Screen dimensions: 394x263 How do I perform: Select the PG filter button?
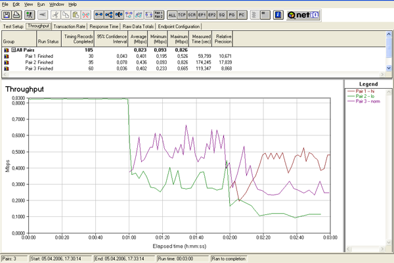pyautogui.click(x=232, y=15)
